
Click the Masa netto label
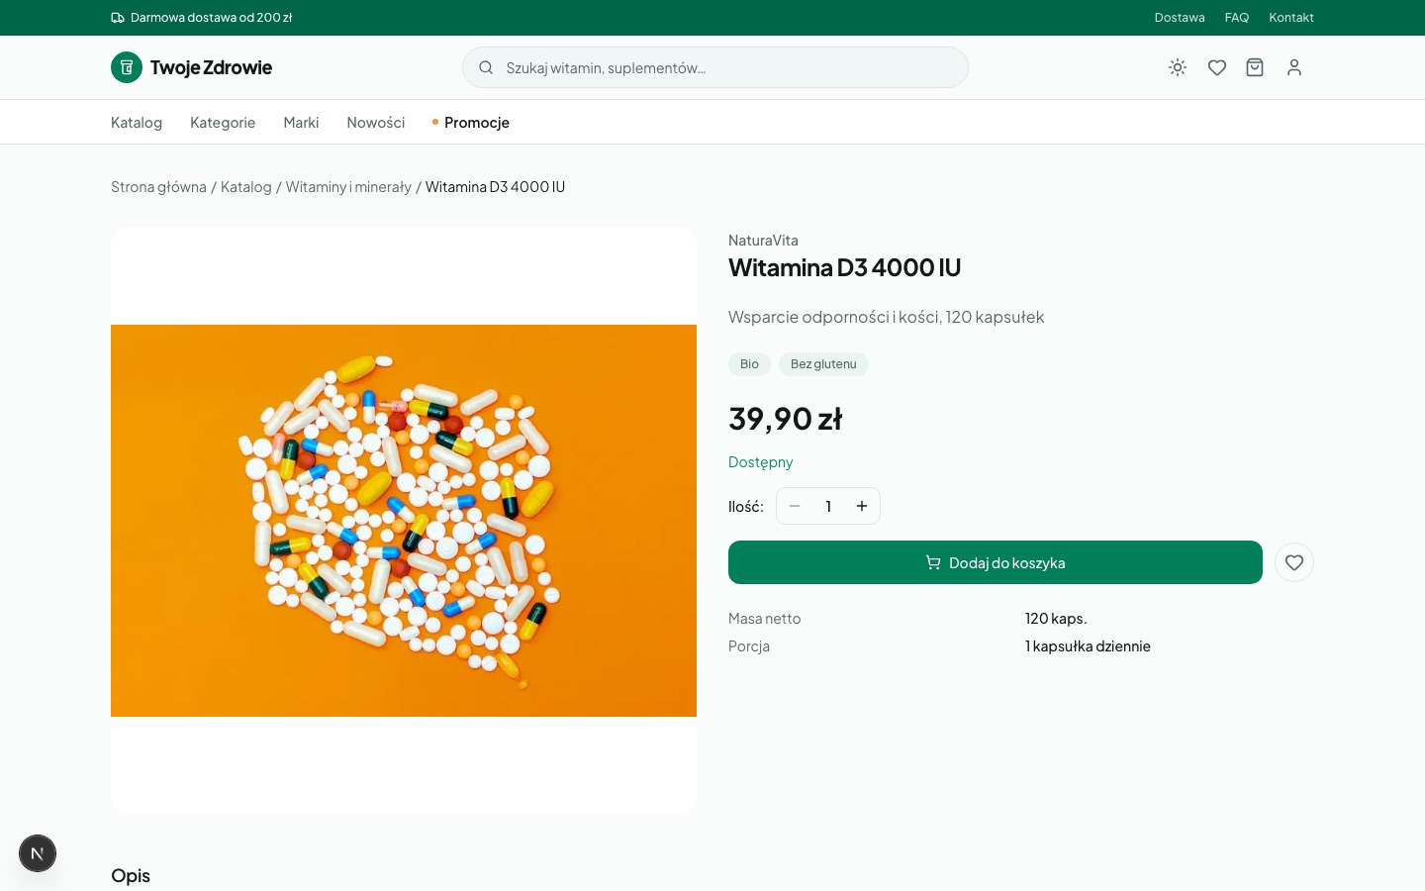click(765, 619)
